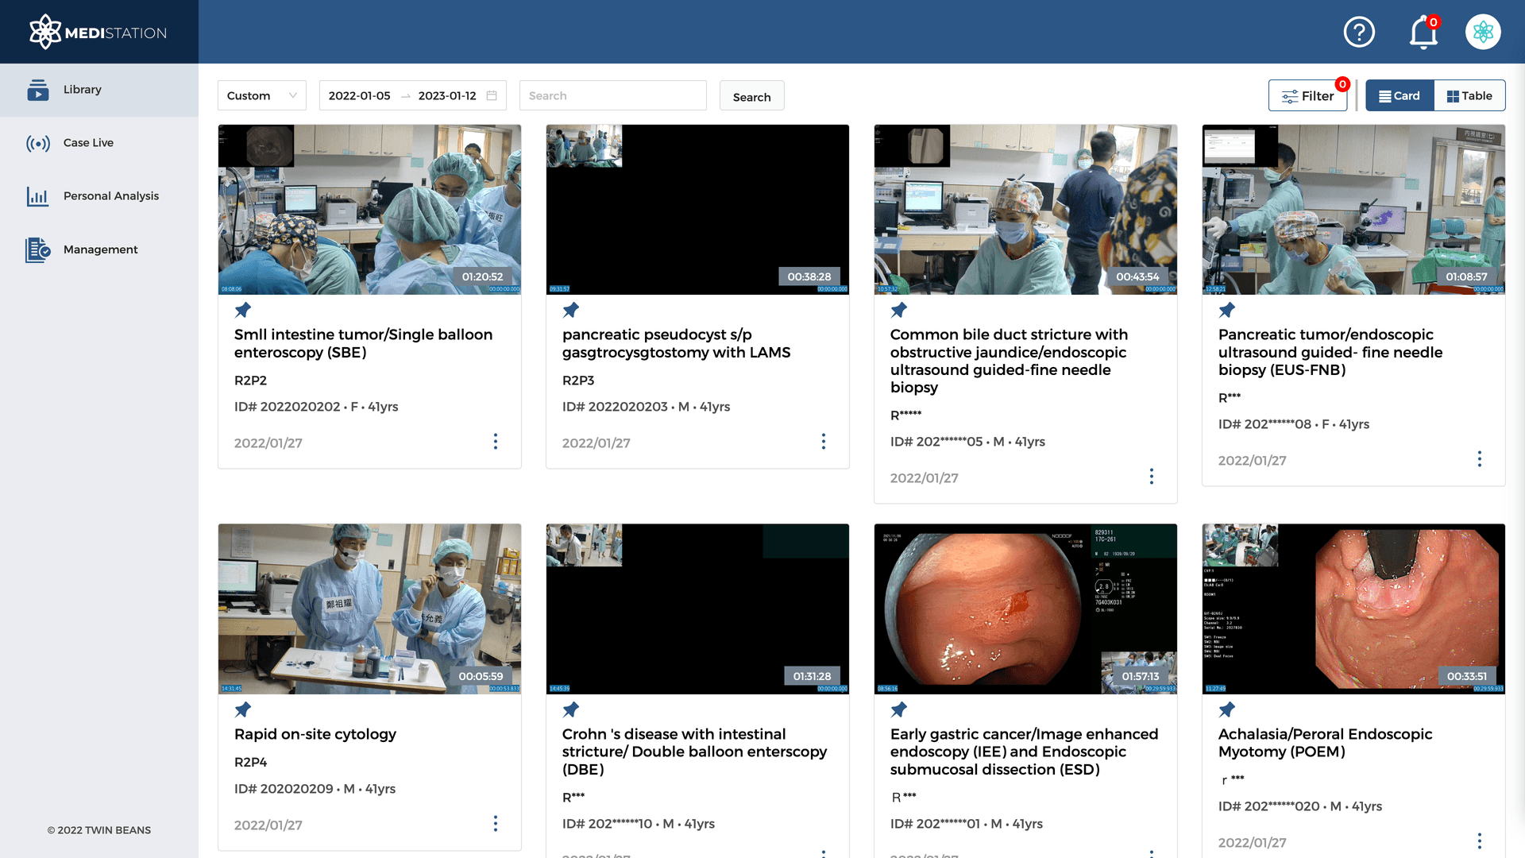Open the Library section in the sidebar
The image size is (1525, 858).
(x=83, y=89)
